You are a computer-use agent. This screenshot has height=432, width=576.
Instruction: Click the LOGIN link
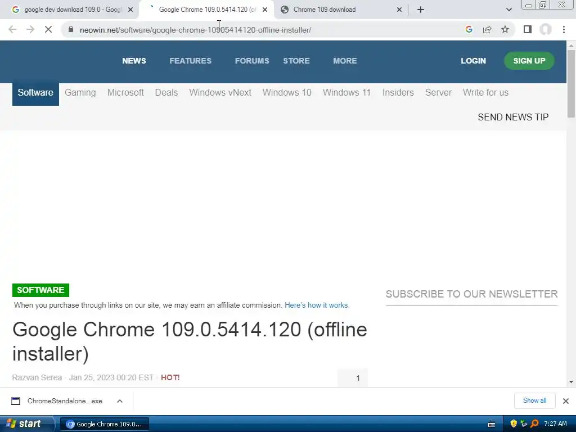coord(473,61)
